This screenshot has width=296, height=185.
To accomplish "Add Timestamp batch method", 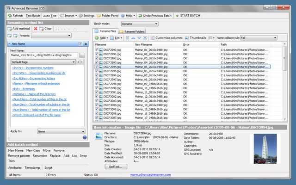I will pyautogui.click(x=32, y=167).
